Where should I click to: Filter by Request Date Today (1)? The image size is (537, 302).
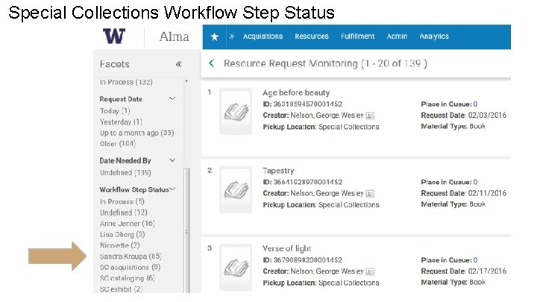[115, 111]
